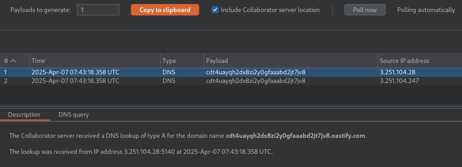Sort by Source IP address header
The image size is (462, 167).
[419, 61]
